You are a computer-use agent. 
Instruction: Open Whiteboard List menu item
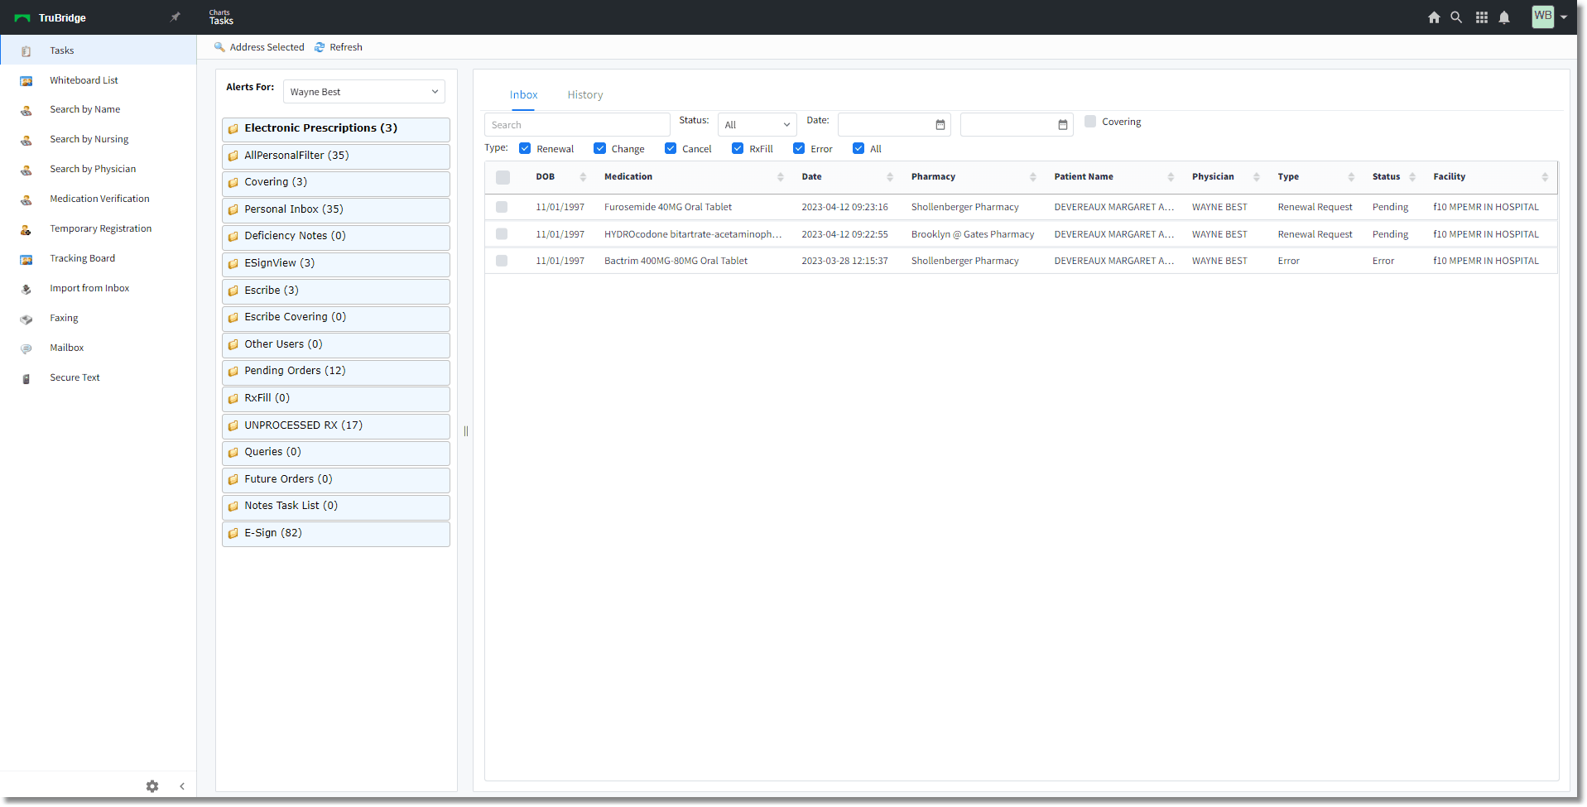(84, 80)
